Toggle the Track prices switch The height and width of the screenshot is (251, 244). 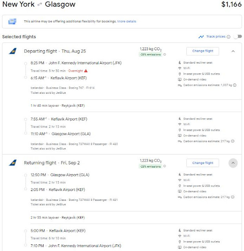238,36
